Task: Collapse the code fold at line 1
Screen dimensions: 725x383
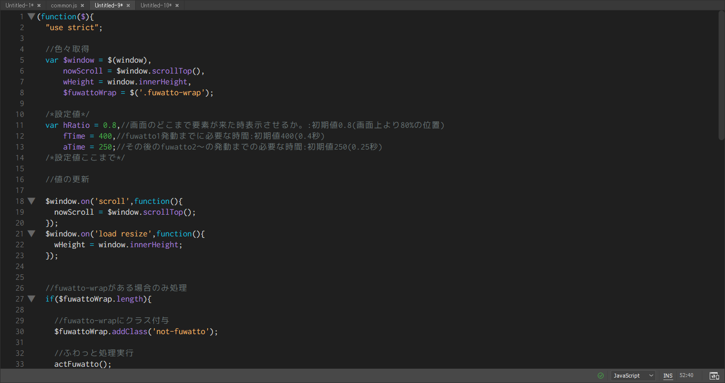Action: pos(31,16)
